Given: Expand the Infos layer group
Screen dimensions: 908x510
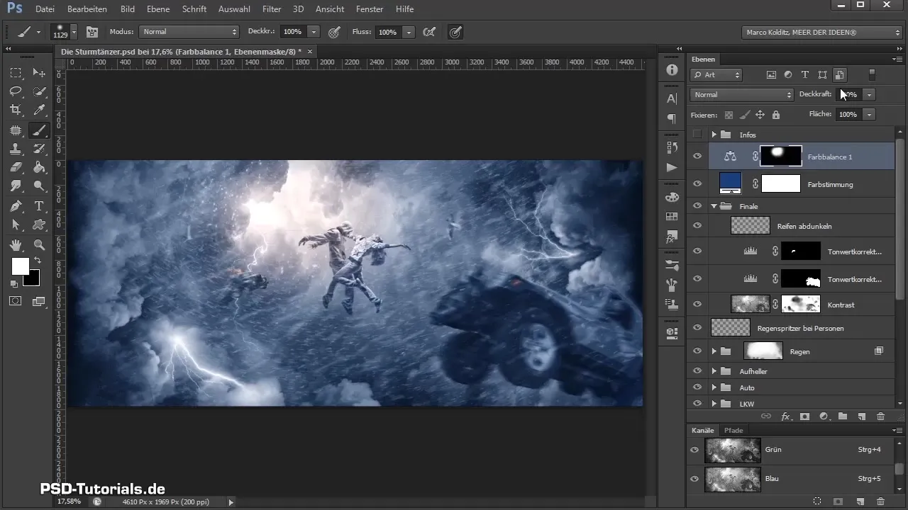Looking at the screenshot, I should (x=714, y=135).
